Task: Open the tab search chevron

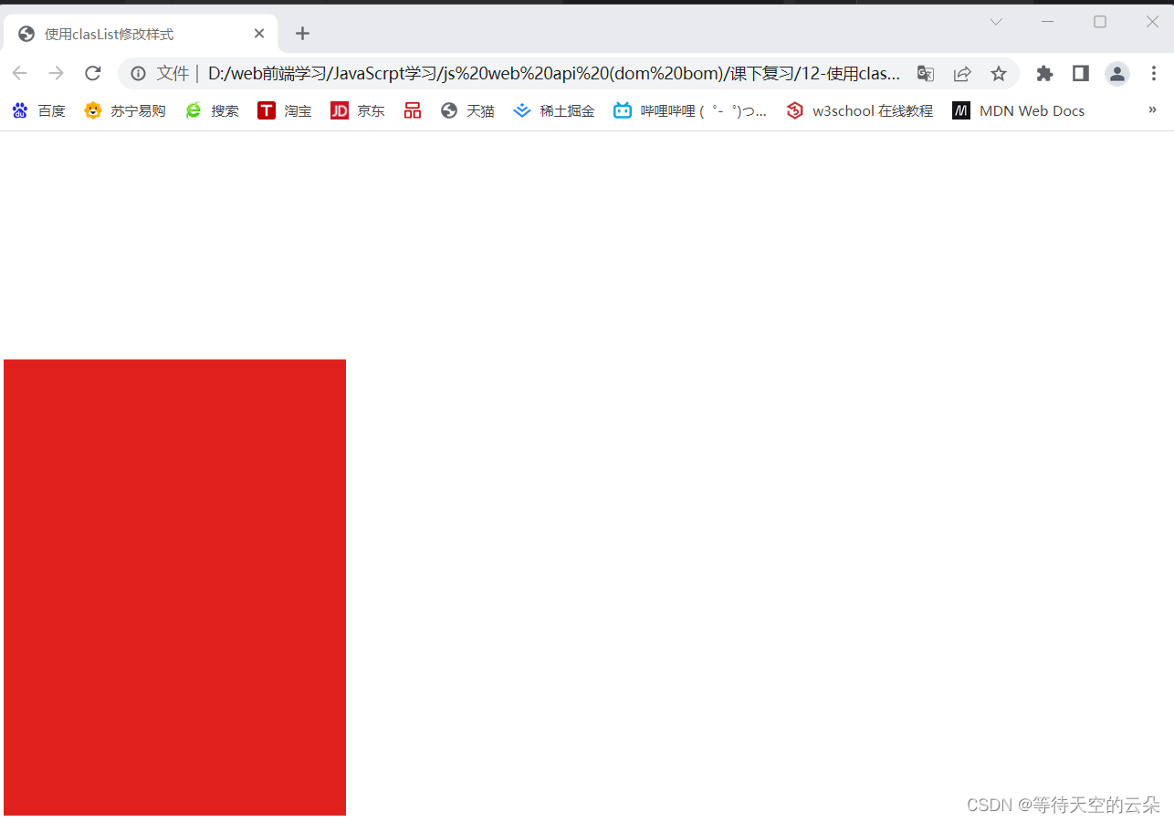Action: (996, 22)
